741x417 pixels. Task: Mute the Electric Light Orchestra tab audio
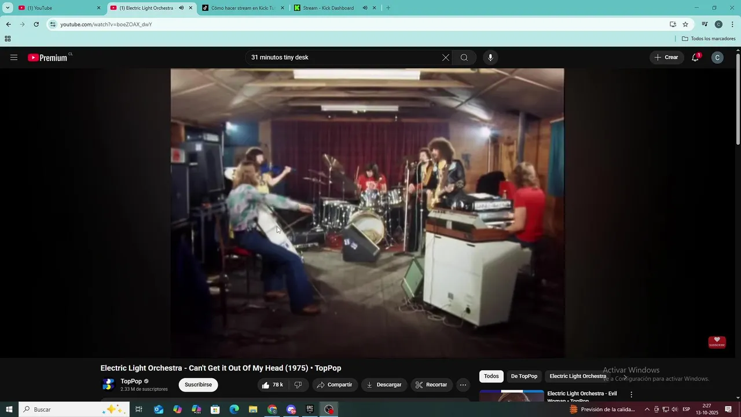point(181,8)
